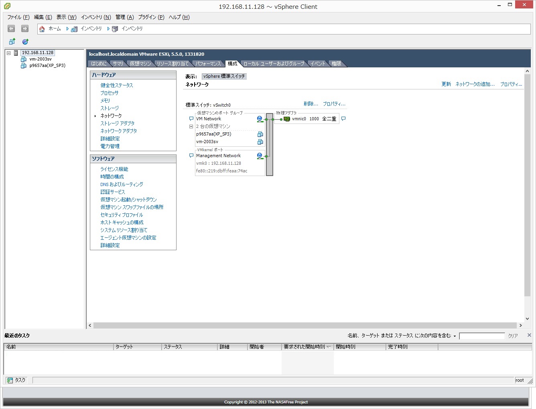Screen dimensions: 536x409
Task: Sort tasks by 要求された開始時刻 column
Action: click(x=307, y=347)
